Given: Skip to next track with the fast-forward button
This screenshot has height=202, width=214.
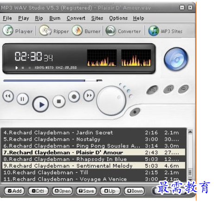Looking at the screenshot, I should (x=89, y=95).
